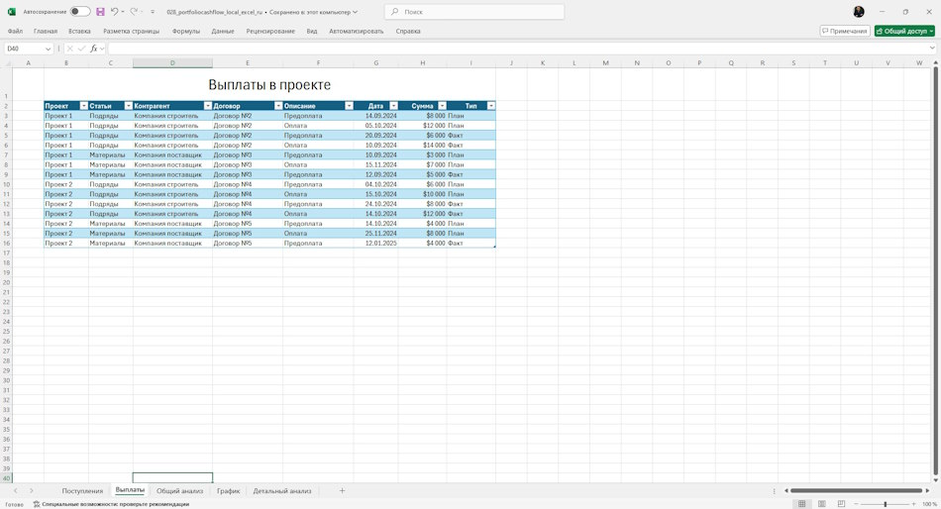
Task: Click the Select All corner triangle
Action: pyautogui.click(x=6, y=62)
